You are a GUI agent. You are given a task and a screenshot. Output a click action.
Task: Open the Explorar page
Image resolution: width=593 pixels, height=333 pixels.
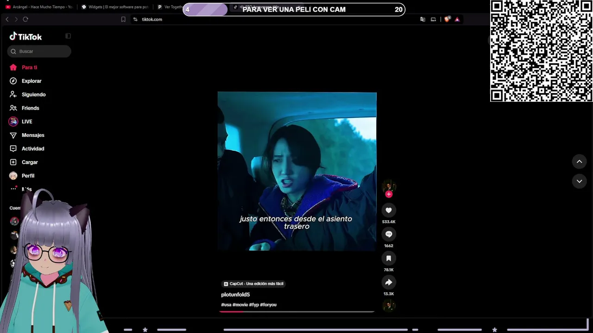pos(32,81)
